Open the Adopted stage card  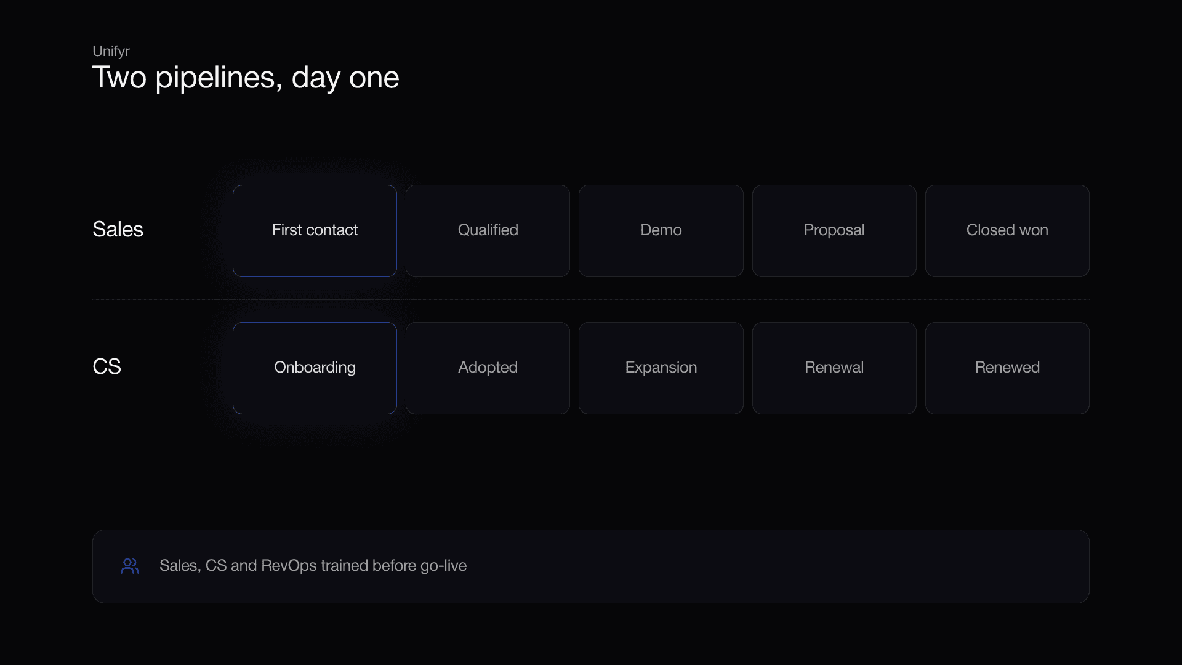click(488, 368)
